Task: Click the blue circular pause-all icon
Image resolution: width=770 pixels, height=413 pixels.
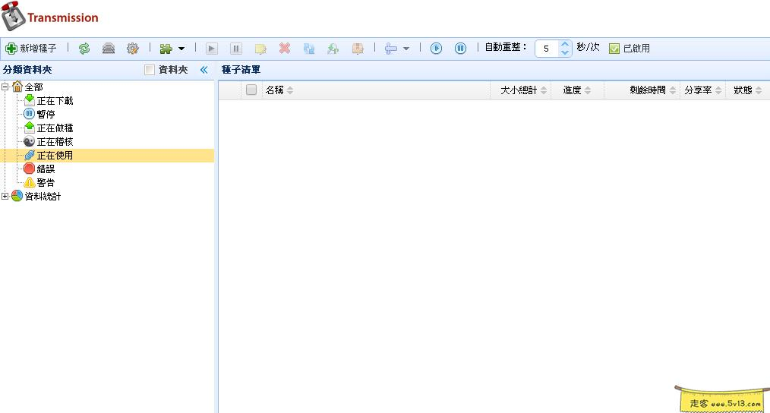Action: click(x=460, y=48)
